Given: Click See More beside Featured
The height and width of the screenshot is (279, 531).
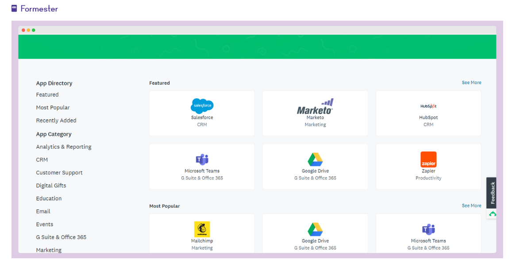Looking at the screenshot, I should click(x=471, y=82).
